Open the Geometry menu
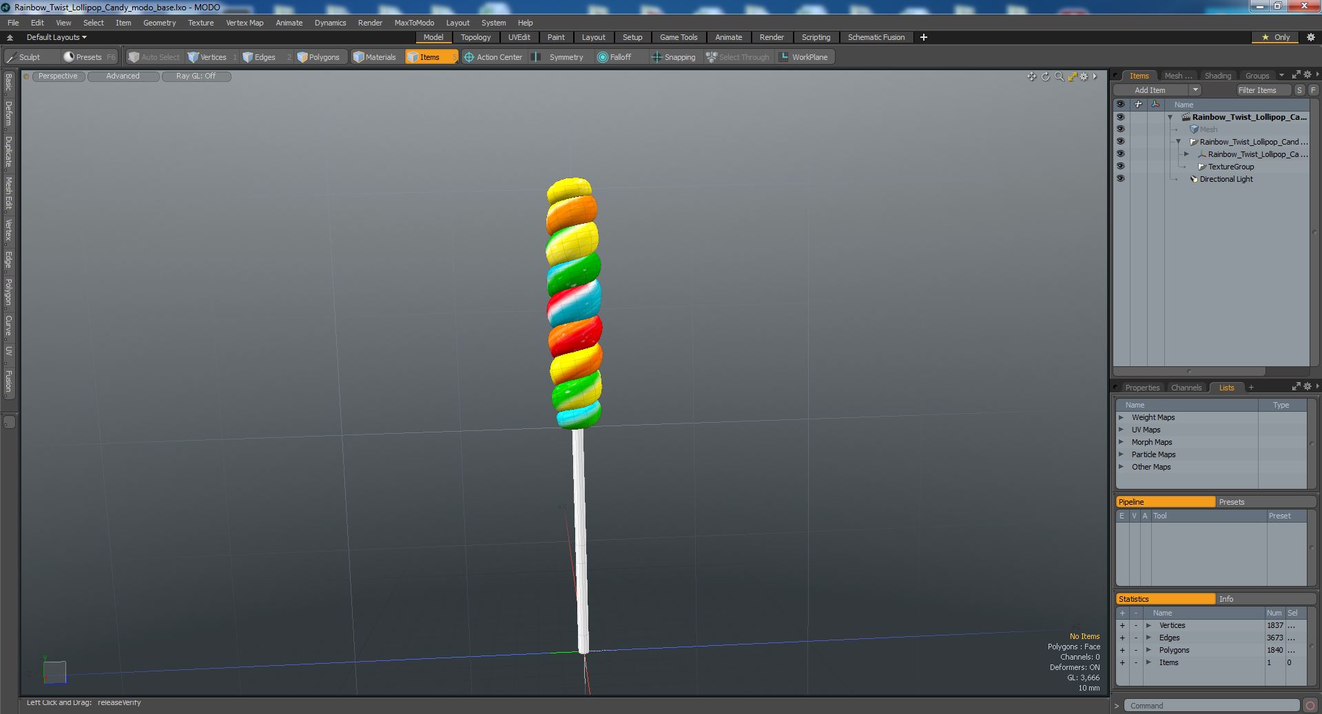Viewport: 1322px width, 714px height. (159, 23)
